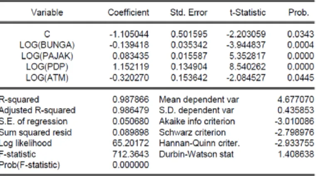Click the Log likelihood value 65.20172
The width and height of the screenshot is (316, 176).
click(x=131, y=143)
